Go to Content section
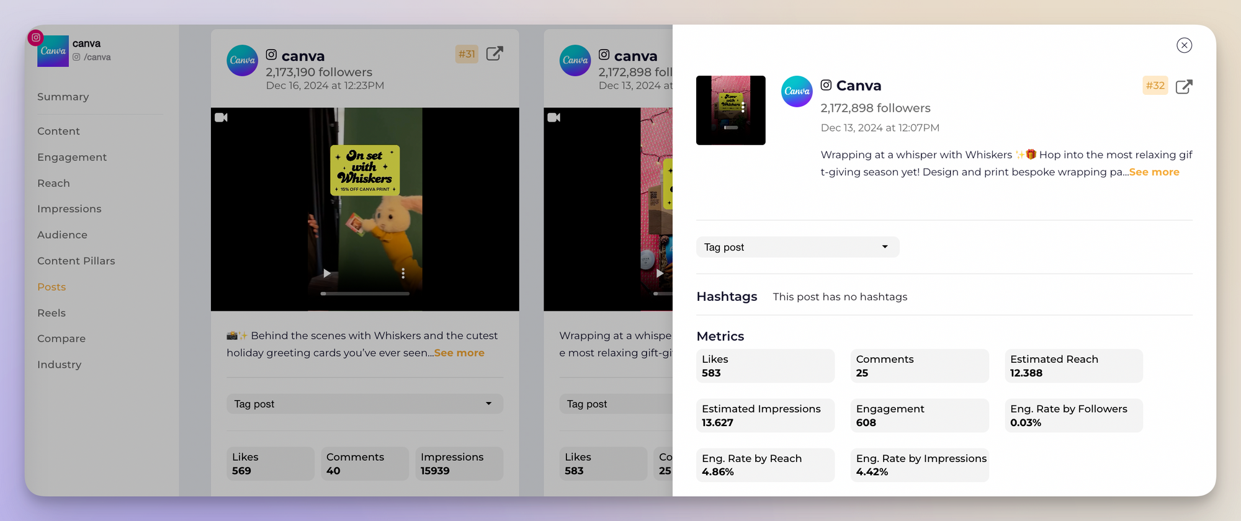 pos(58,131)
